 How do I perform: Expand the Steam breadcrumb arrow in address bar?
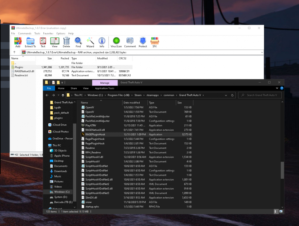[x=144, y=95]
